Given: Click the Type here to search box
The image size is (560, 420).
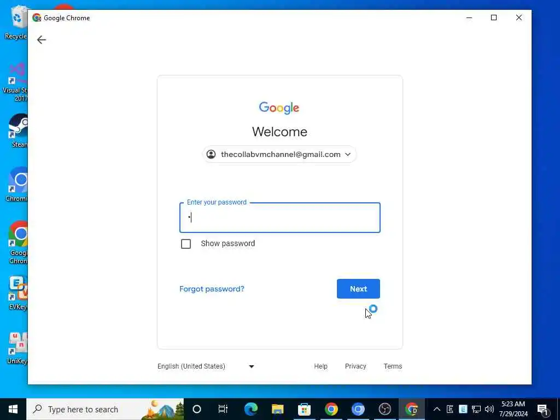Looking at the screenshot, I should [106, 409].
